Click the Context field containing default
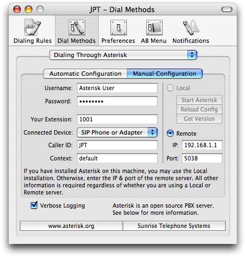 [117, 158]
